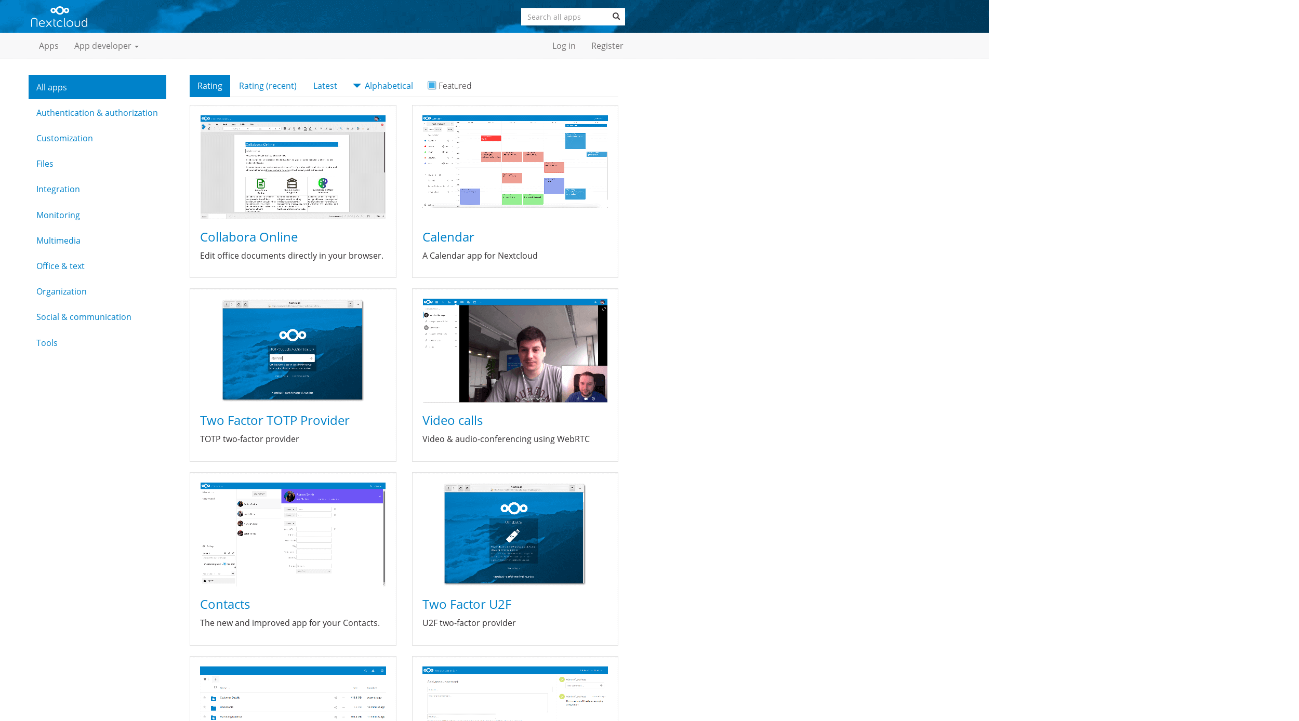Select the Authentication & authorization category
This screenshot has width=1299, height=721.
point(96,112)
